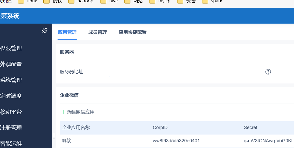Click the 企业微信 section heading
Screen dimensions: 294x148
pyautogui.click(x=69, y=95)
